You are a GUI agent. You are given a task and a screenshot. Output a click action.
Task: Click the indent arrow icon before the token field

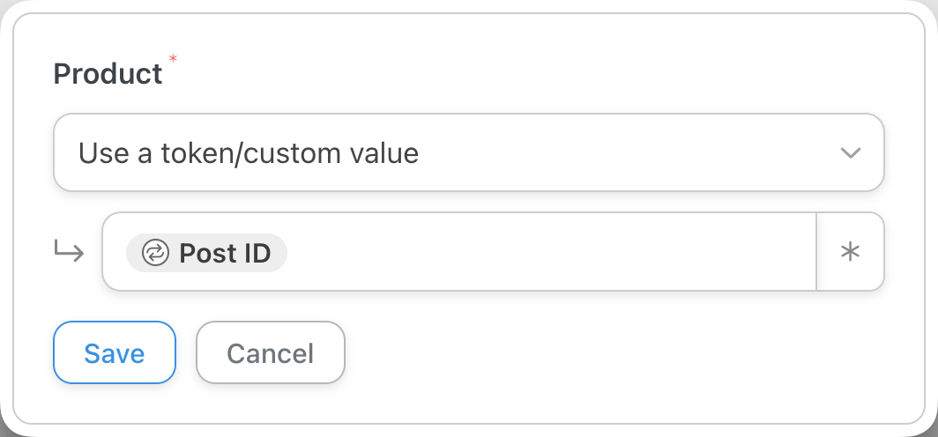(x=70, y=253)
